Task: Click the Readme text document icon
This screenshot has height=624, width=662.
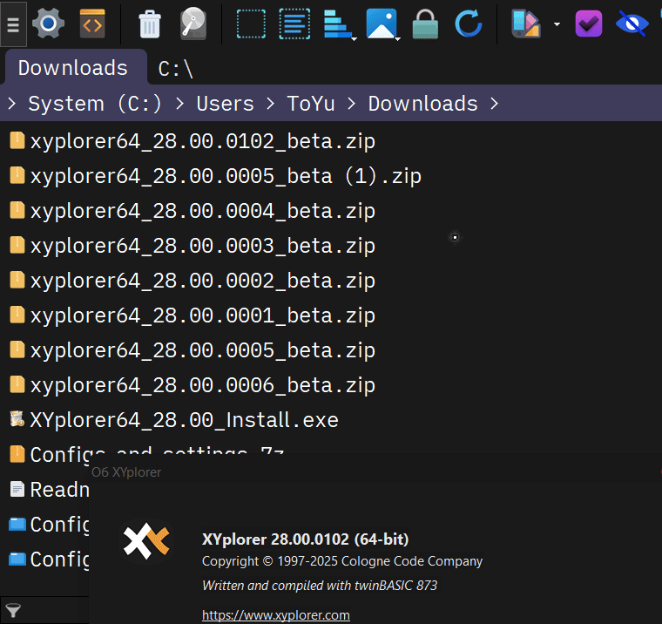Action: coord(17,489)
